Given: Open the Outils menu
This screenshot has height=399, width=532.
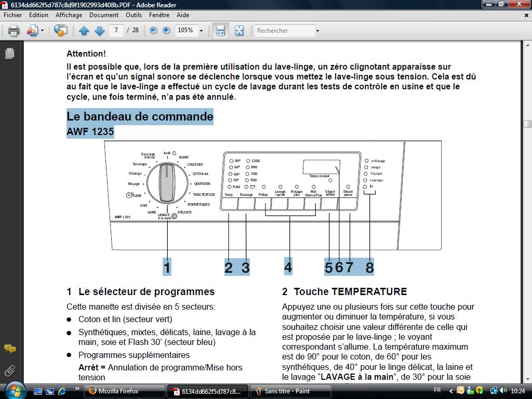Looking at the screenshot, I should click(x=134, y=15).
